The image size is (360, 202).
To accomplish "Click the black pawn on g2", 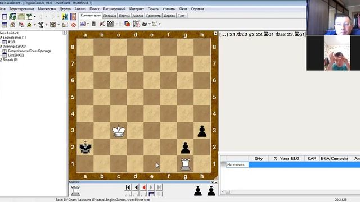I will 186,148.
